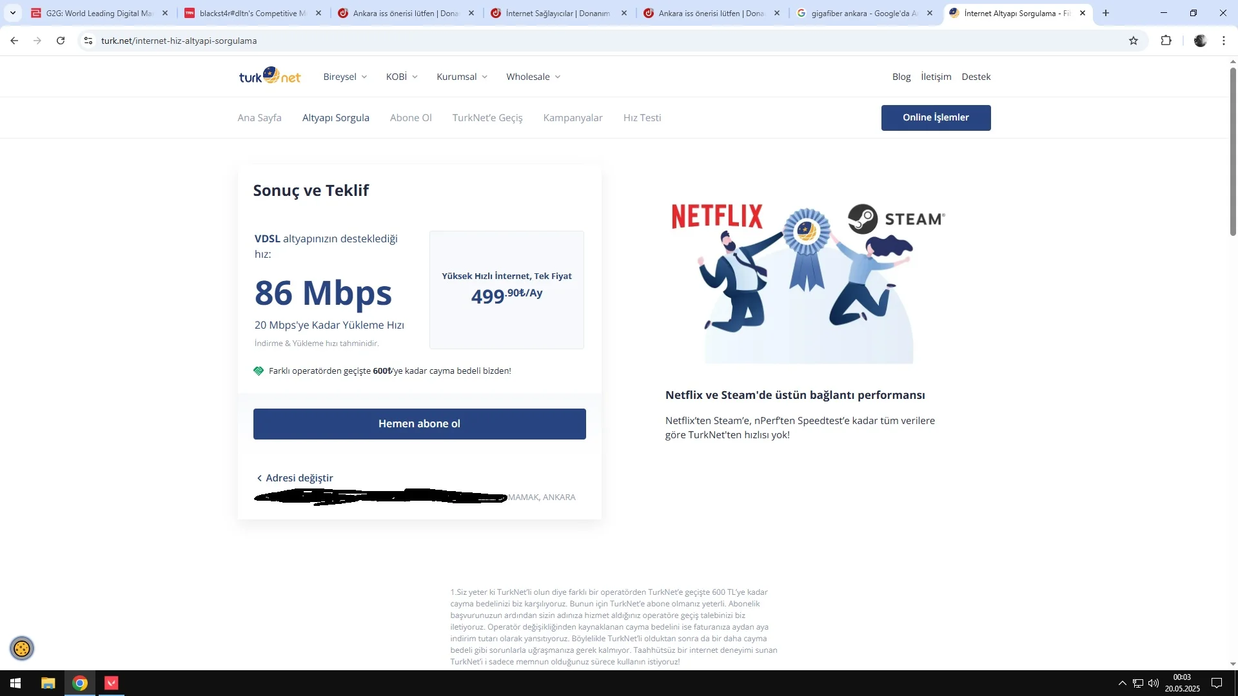This screenshot has width=1238, height=696.
Task: Close the İnternet Altyapı Sorgulama tab
Action: 1083,13
